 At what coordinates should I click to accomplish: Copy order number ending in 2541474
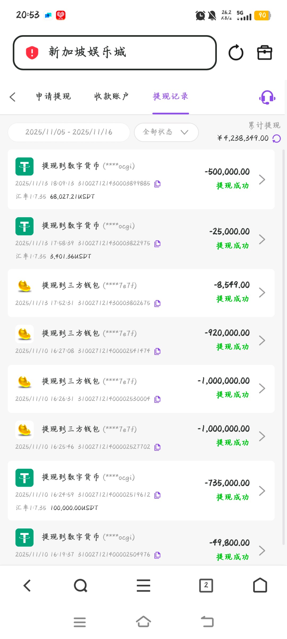click(157, 351)
